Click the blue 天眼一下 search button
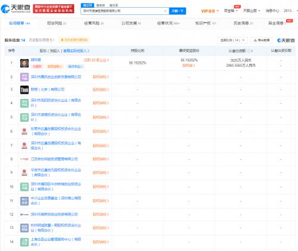This screenshot has width=298, height=251. 178,11
